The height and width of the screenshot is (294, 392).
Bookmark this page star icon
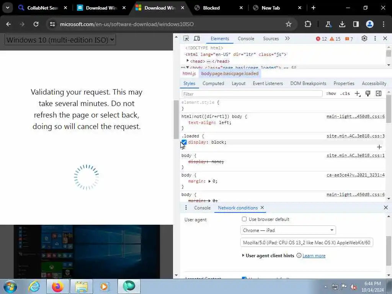[289, 24]
